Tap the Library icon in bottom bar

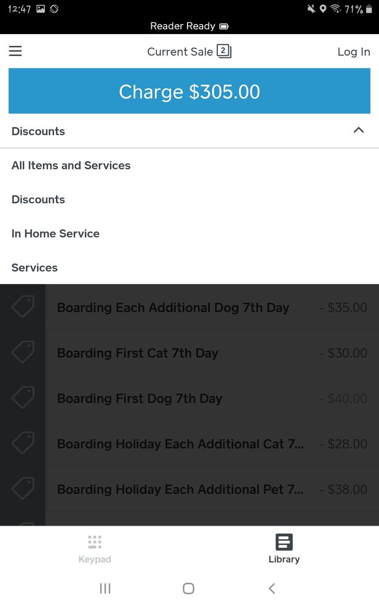(x=284, y=542)
